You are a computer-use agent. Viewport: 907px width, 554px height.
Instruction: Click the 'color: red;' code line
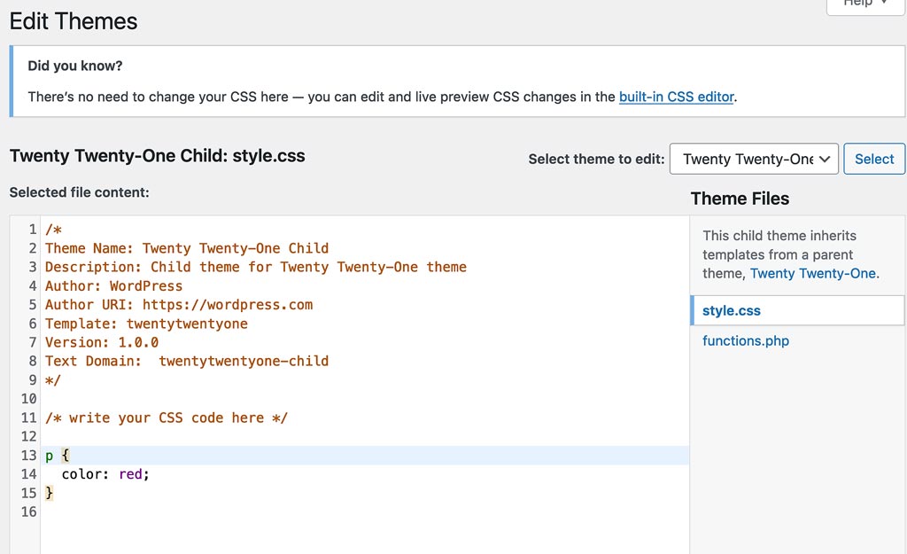(105, 474)
